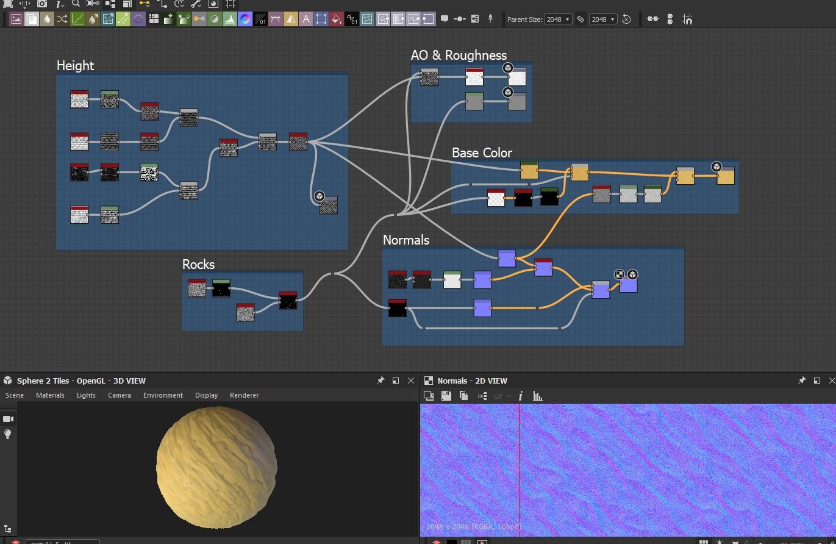Open the Parent Size width dropdown
The height and width of the screenshot is (544, 836).
tap(558, 19)
